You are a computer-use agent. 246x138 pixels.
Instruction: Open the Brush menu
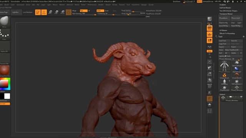click(7, 5)
